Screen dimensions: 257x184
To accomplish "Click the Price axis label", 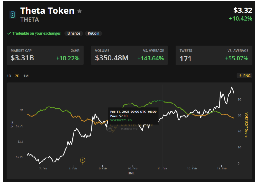I will click(x=12, y=125).
